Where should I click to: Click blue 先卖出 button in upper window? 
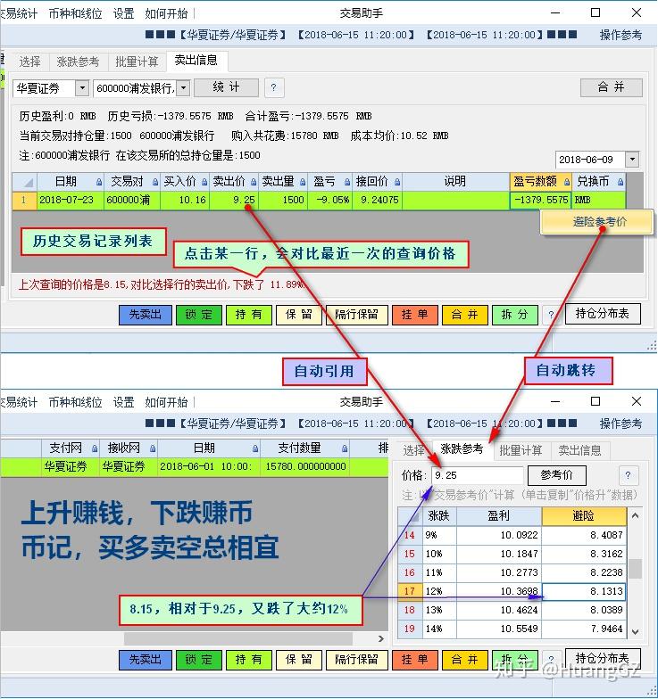click(145, 315)
